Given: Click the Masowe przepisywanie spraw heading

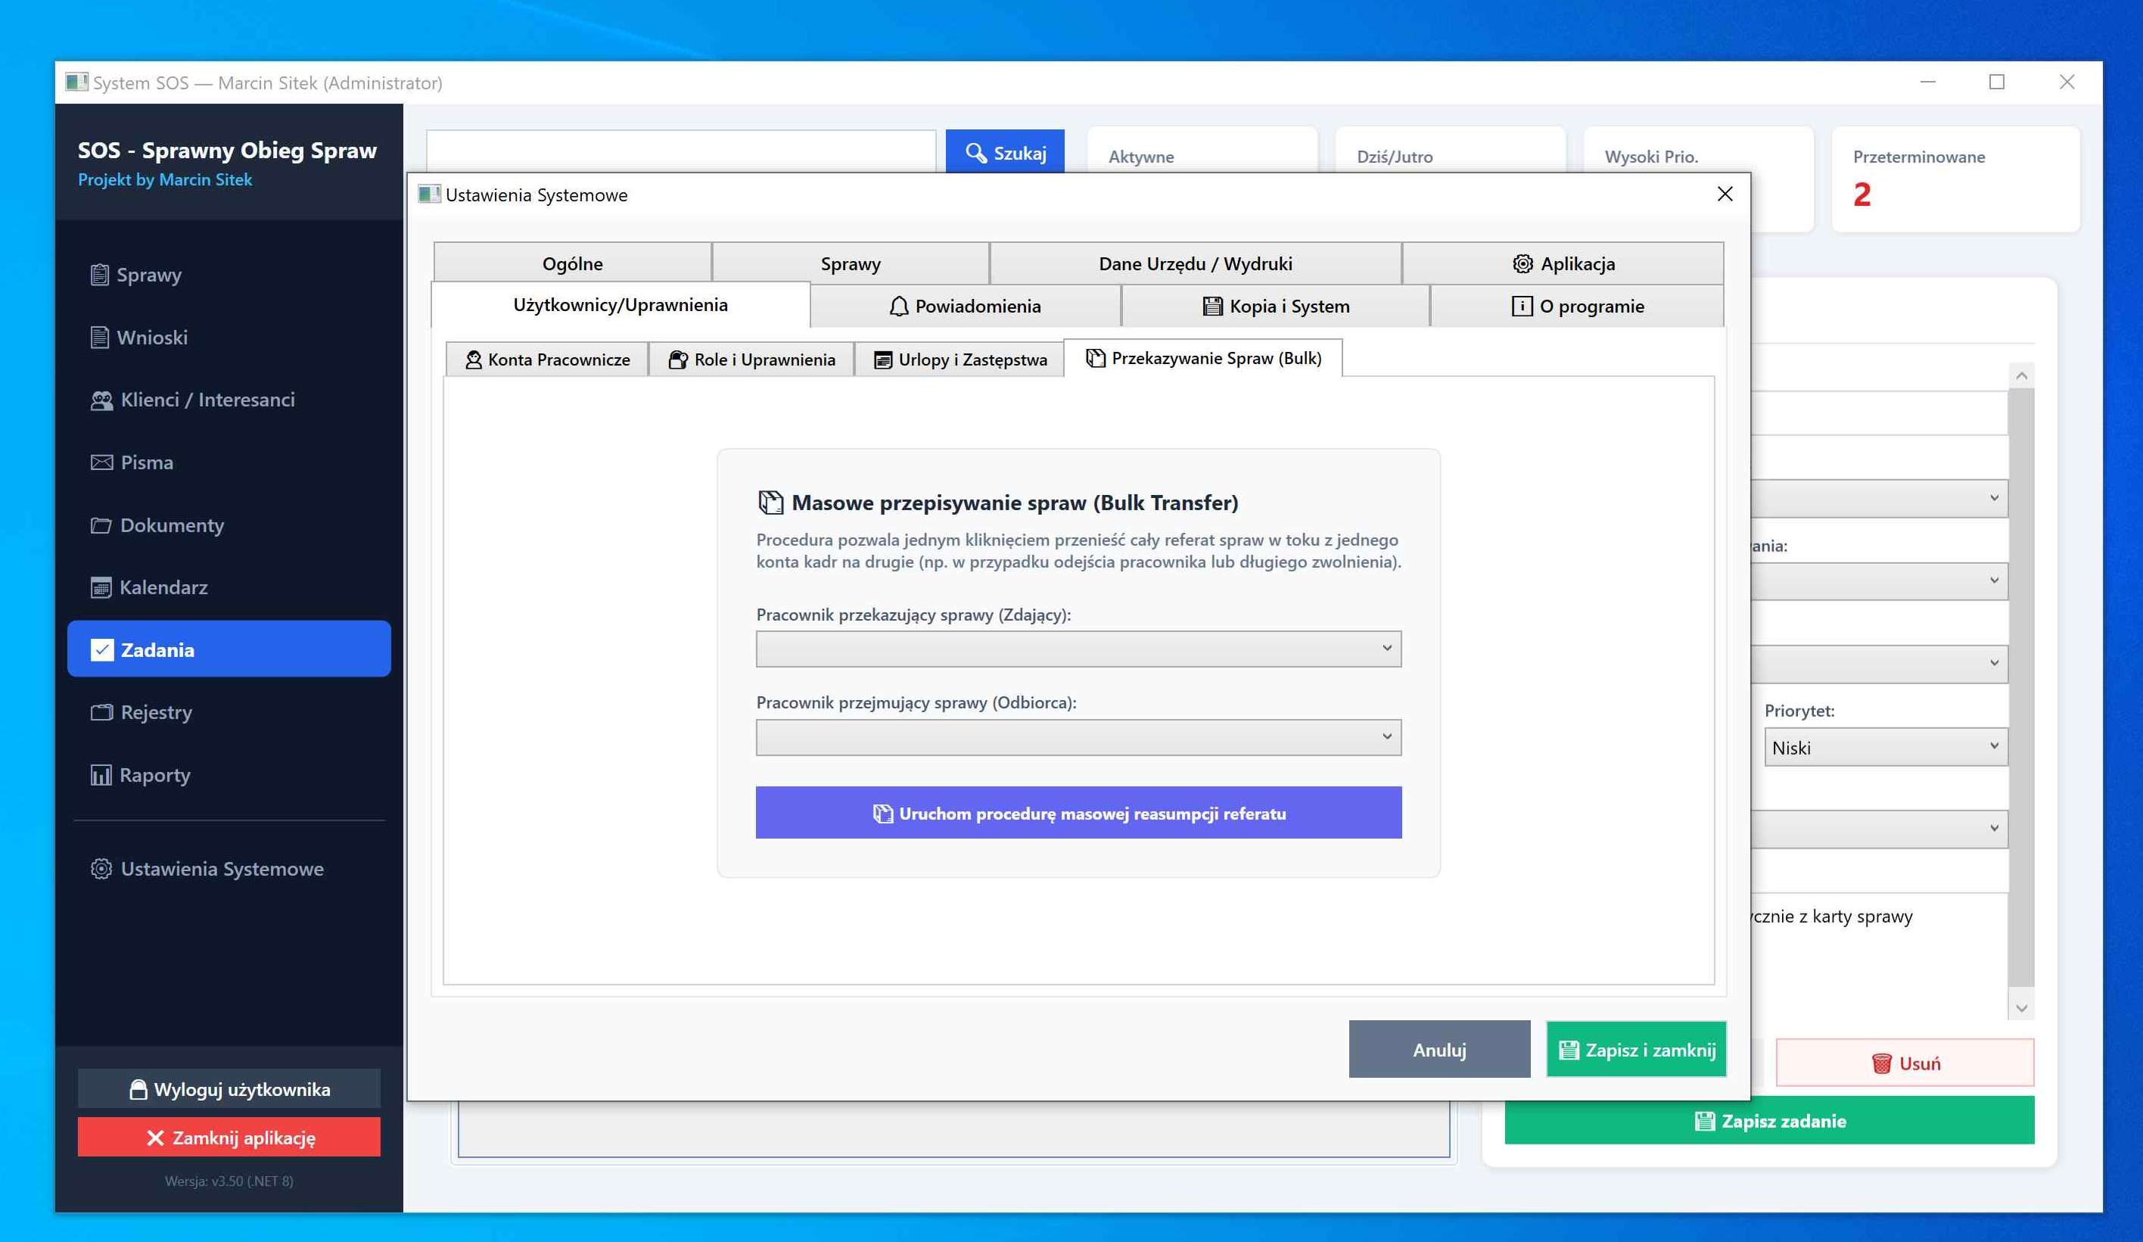Looking at the screenshot, I should click(x=1015, y=503).
